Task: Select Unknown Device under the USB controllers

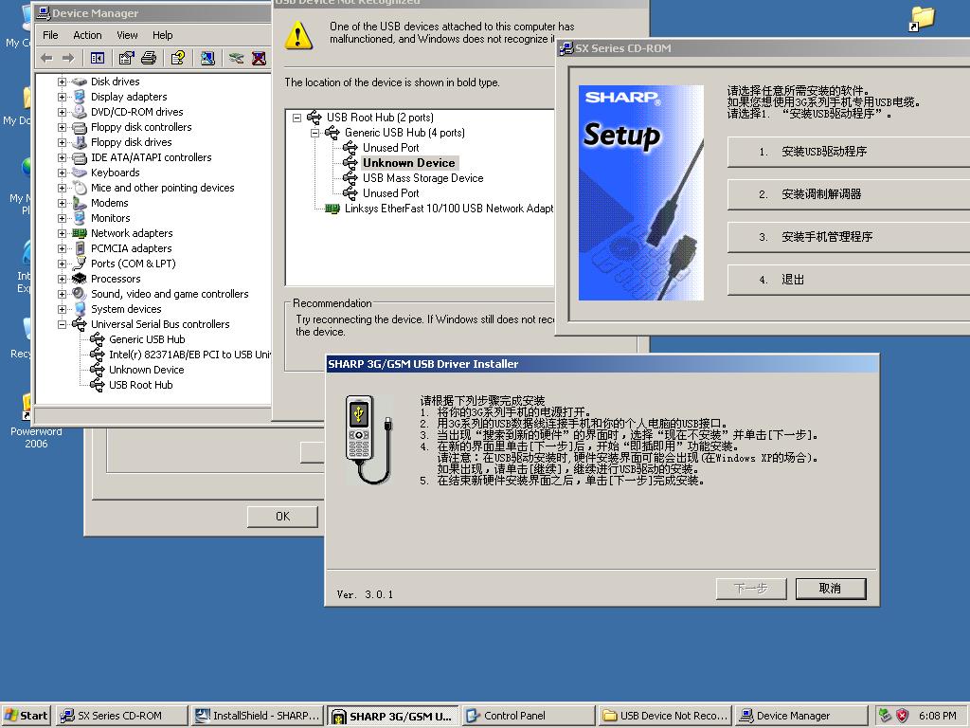Action: tap(146, 370)
